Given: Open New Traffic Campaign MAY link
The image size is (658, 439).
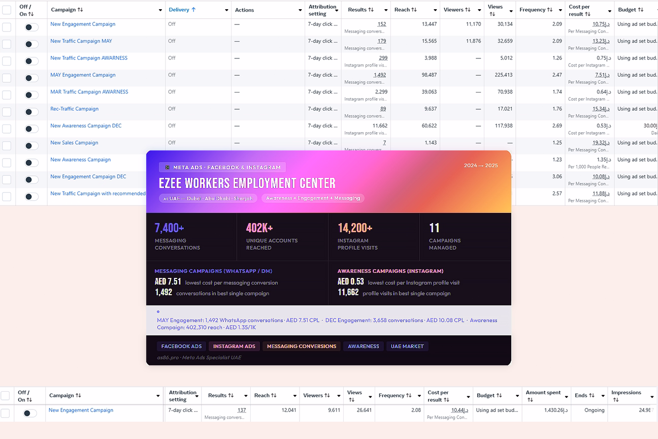Looking at the screenshot, I should [x=81, y=41].
